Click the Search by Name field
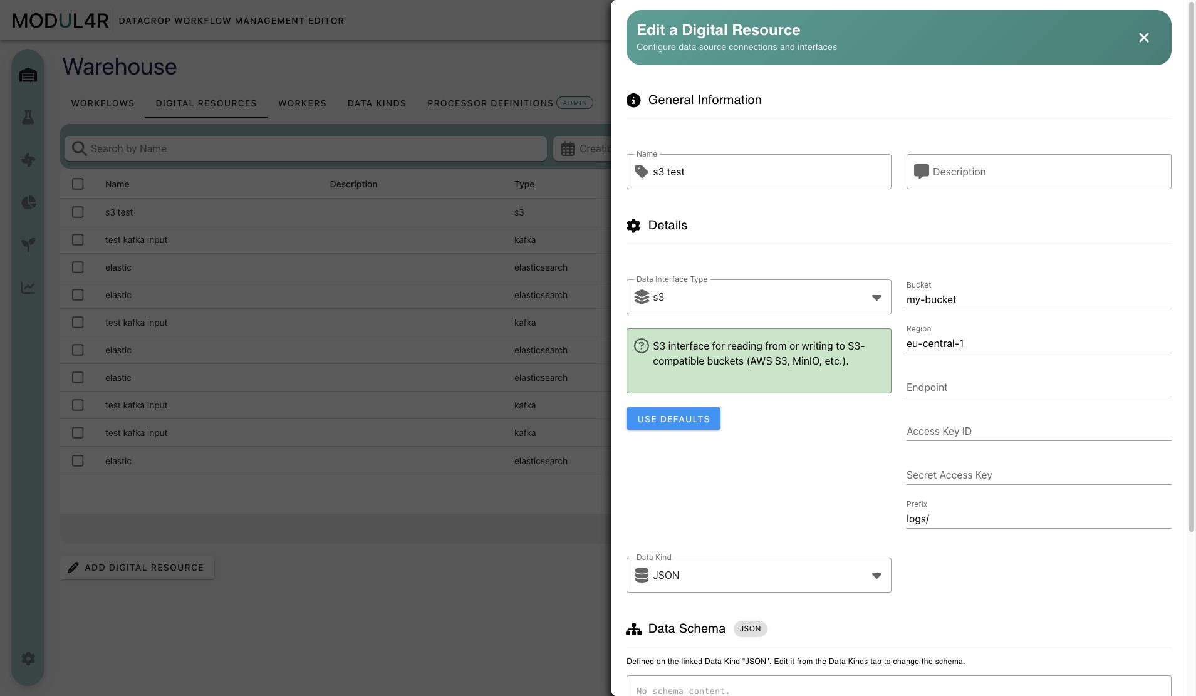Image resolution: width=1196 pixels, height=696 pixels. point(305,148)
